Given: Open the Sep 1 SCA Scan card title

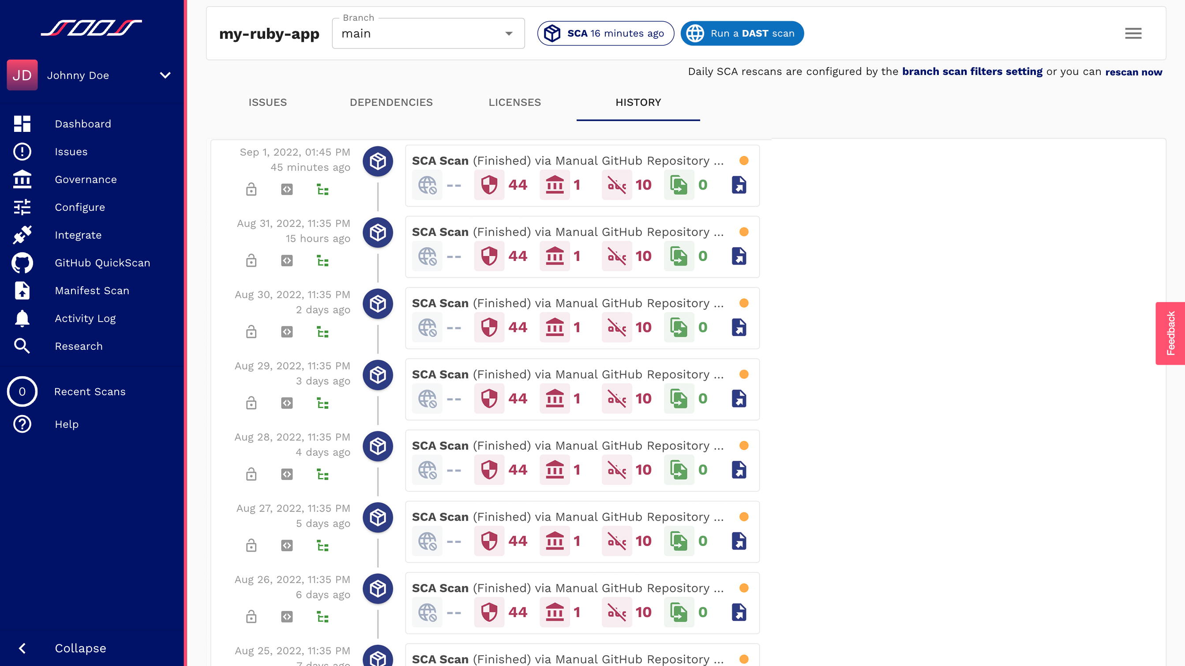Looking at the screenshot, I should coord(568,161).
